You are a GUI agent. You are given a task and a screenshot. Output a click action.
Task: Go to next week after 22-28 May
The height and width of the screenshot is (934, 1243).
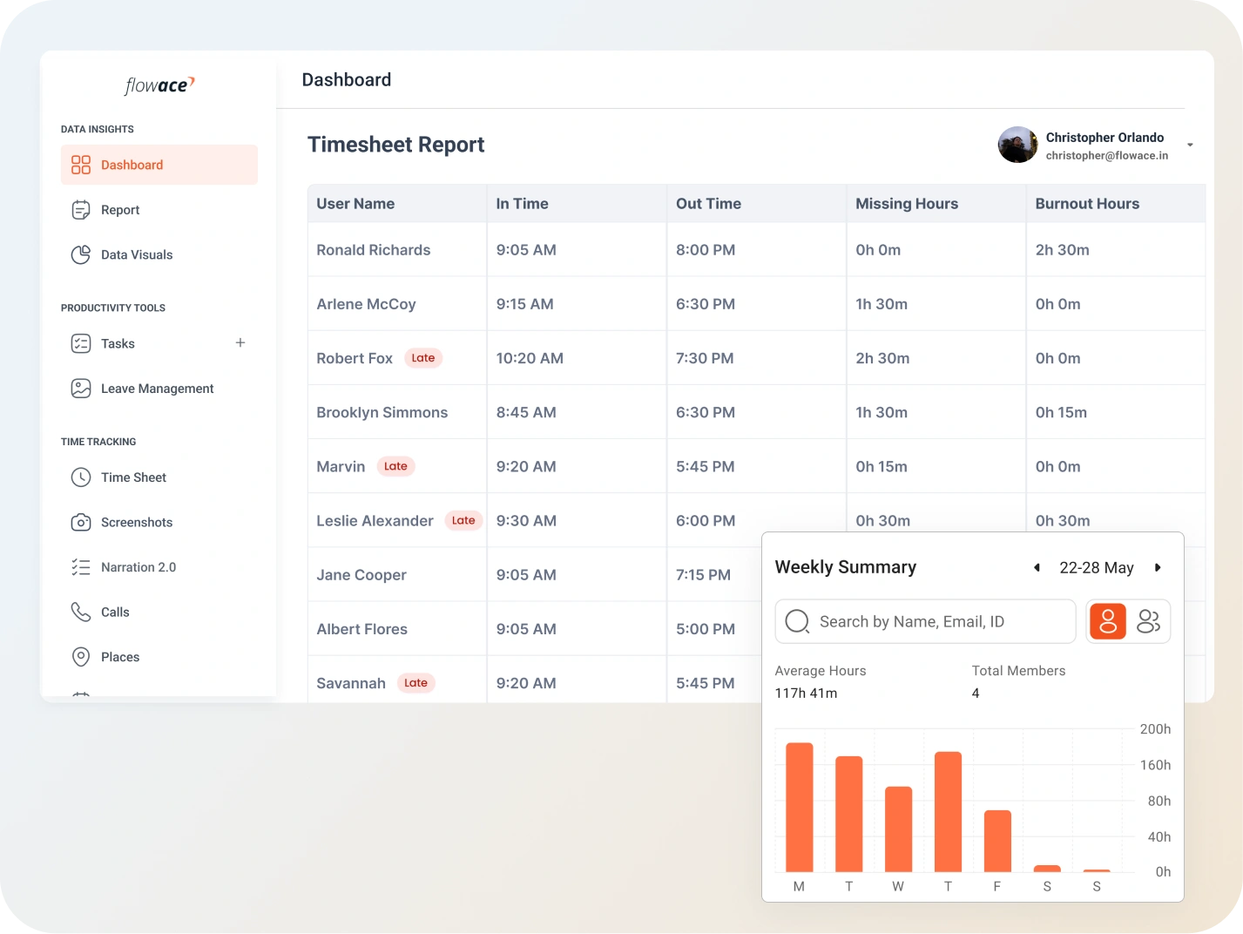pos(1158,568)
